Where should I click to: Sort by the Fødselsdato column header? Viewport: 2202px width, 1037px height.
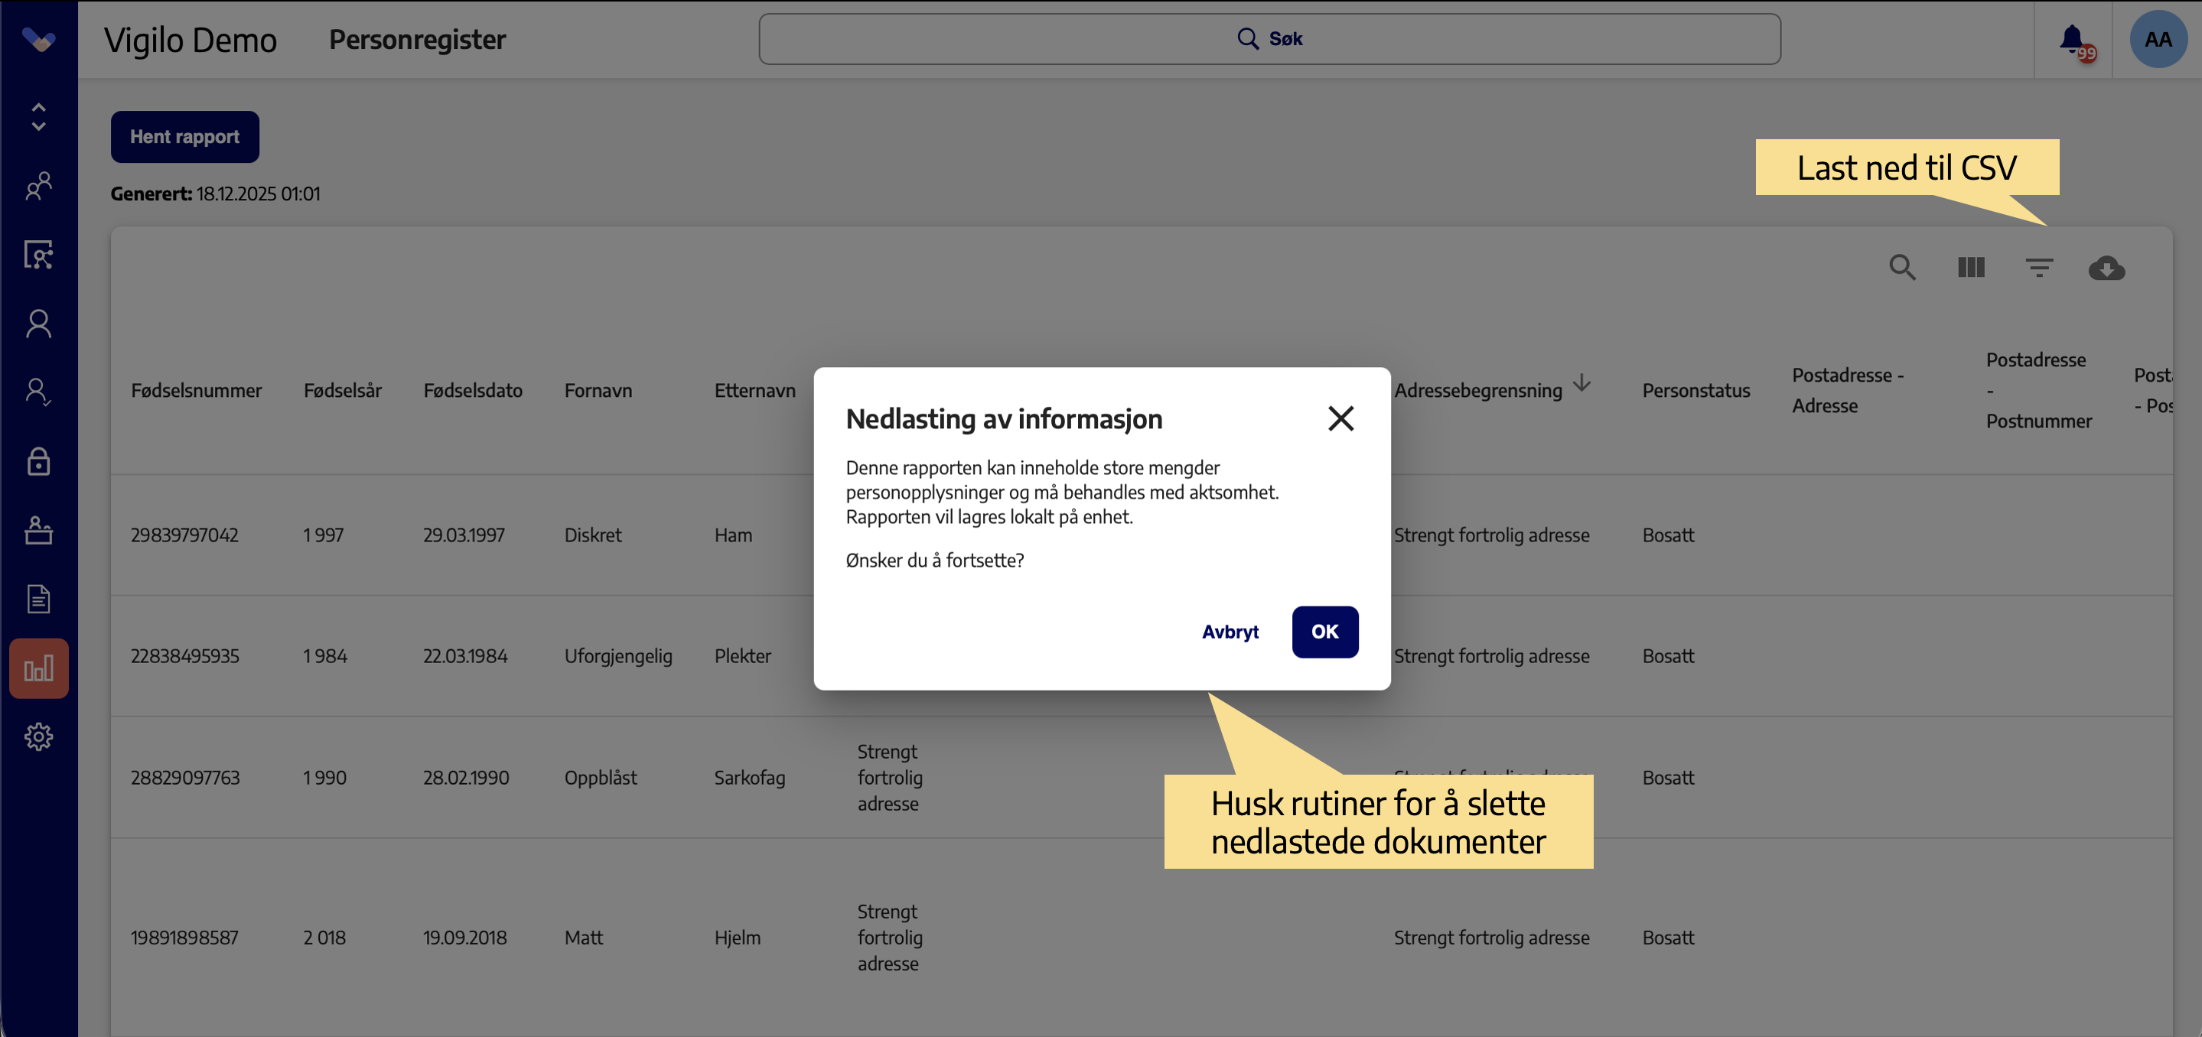[473, 390]
